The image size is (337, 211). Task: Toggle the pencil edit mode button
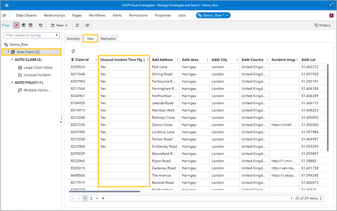(16, 25)
